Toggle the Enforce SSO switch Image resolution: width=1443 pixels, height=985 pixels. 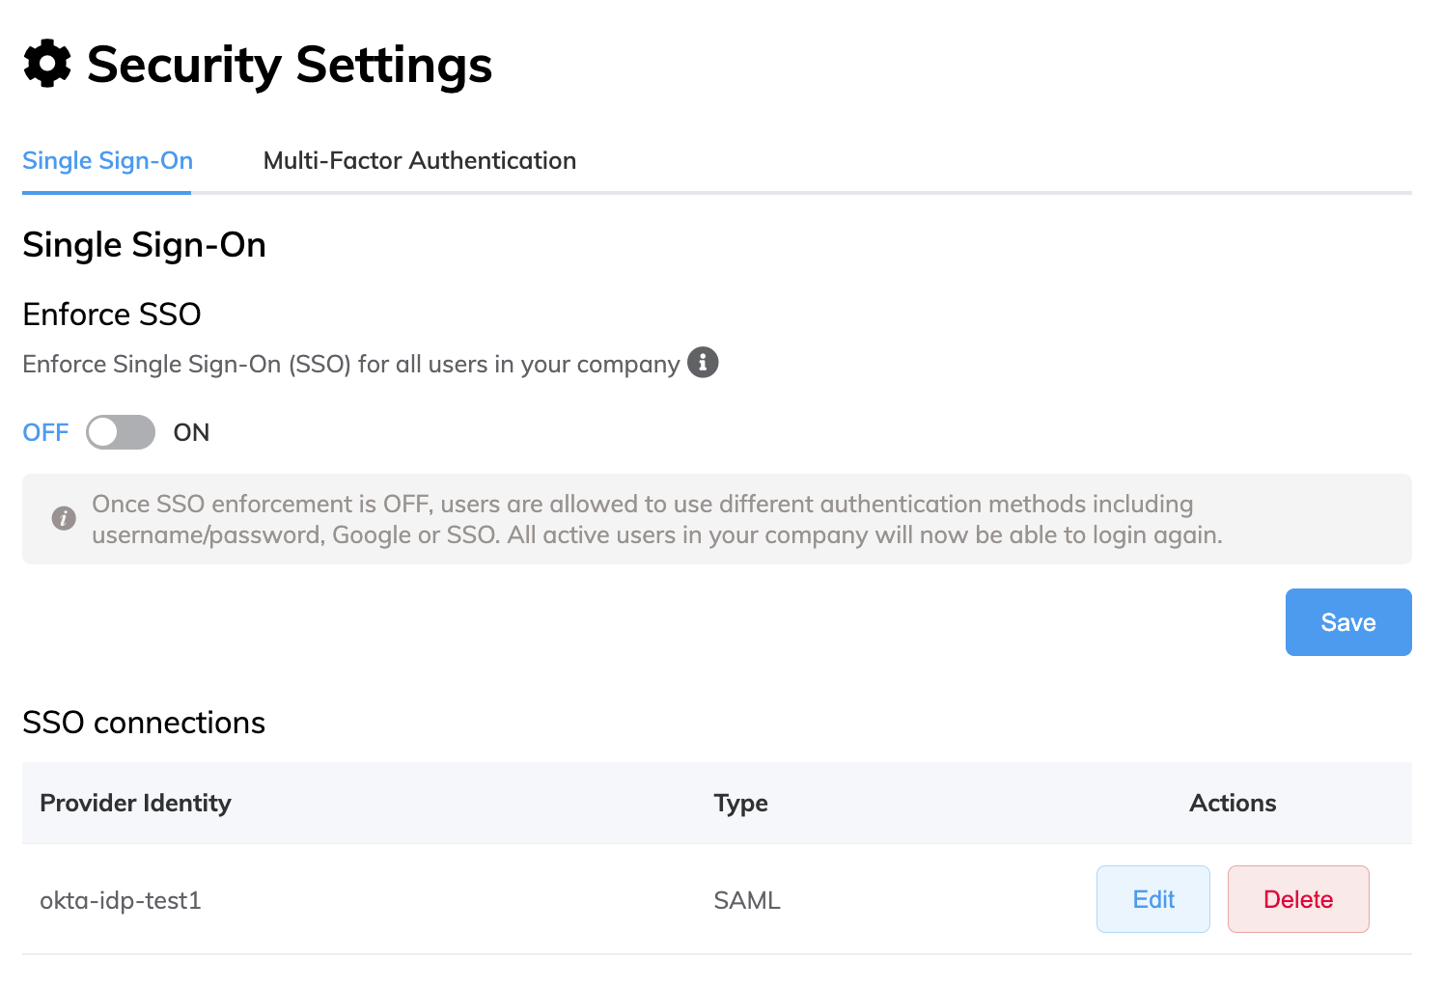pyautogui.click(x=121, y=432)
